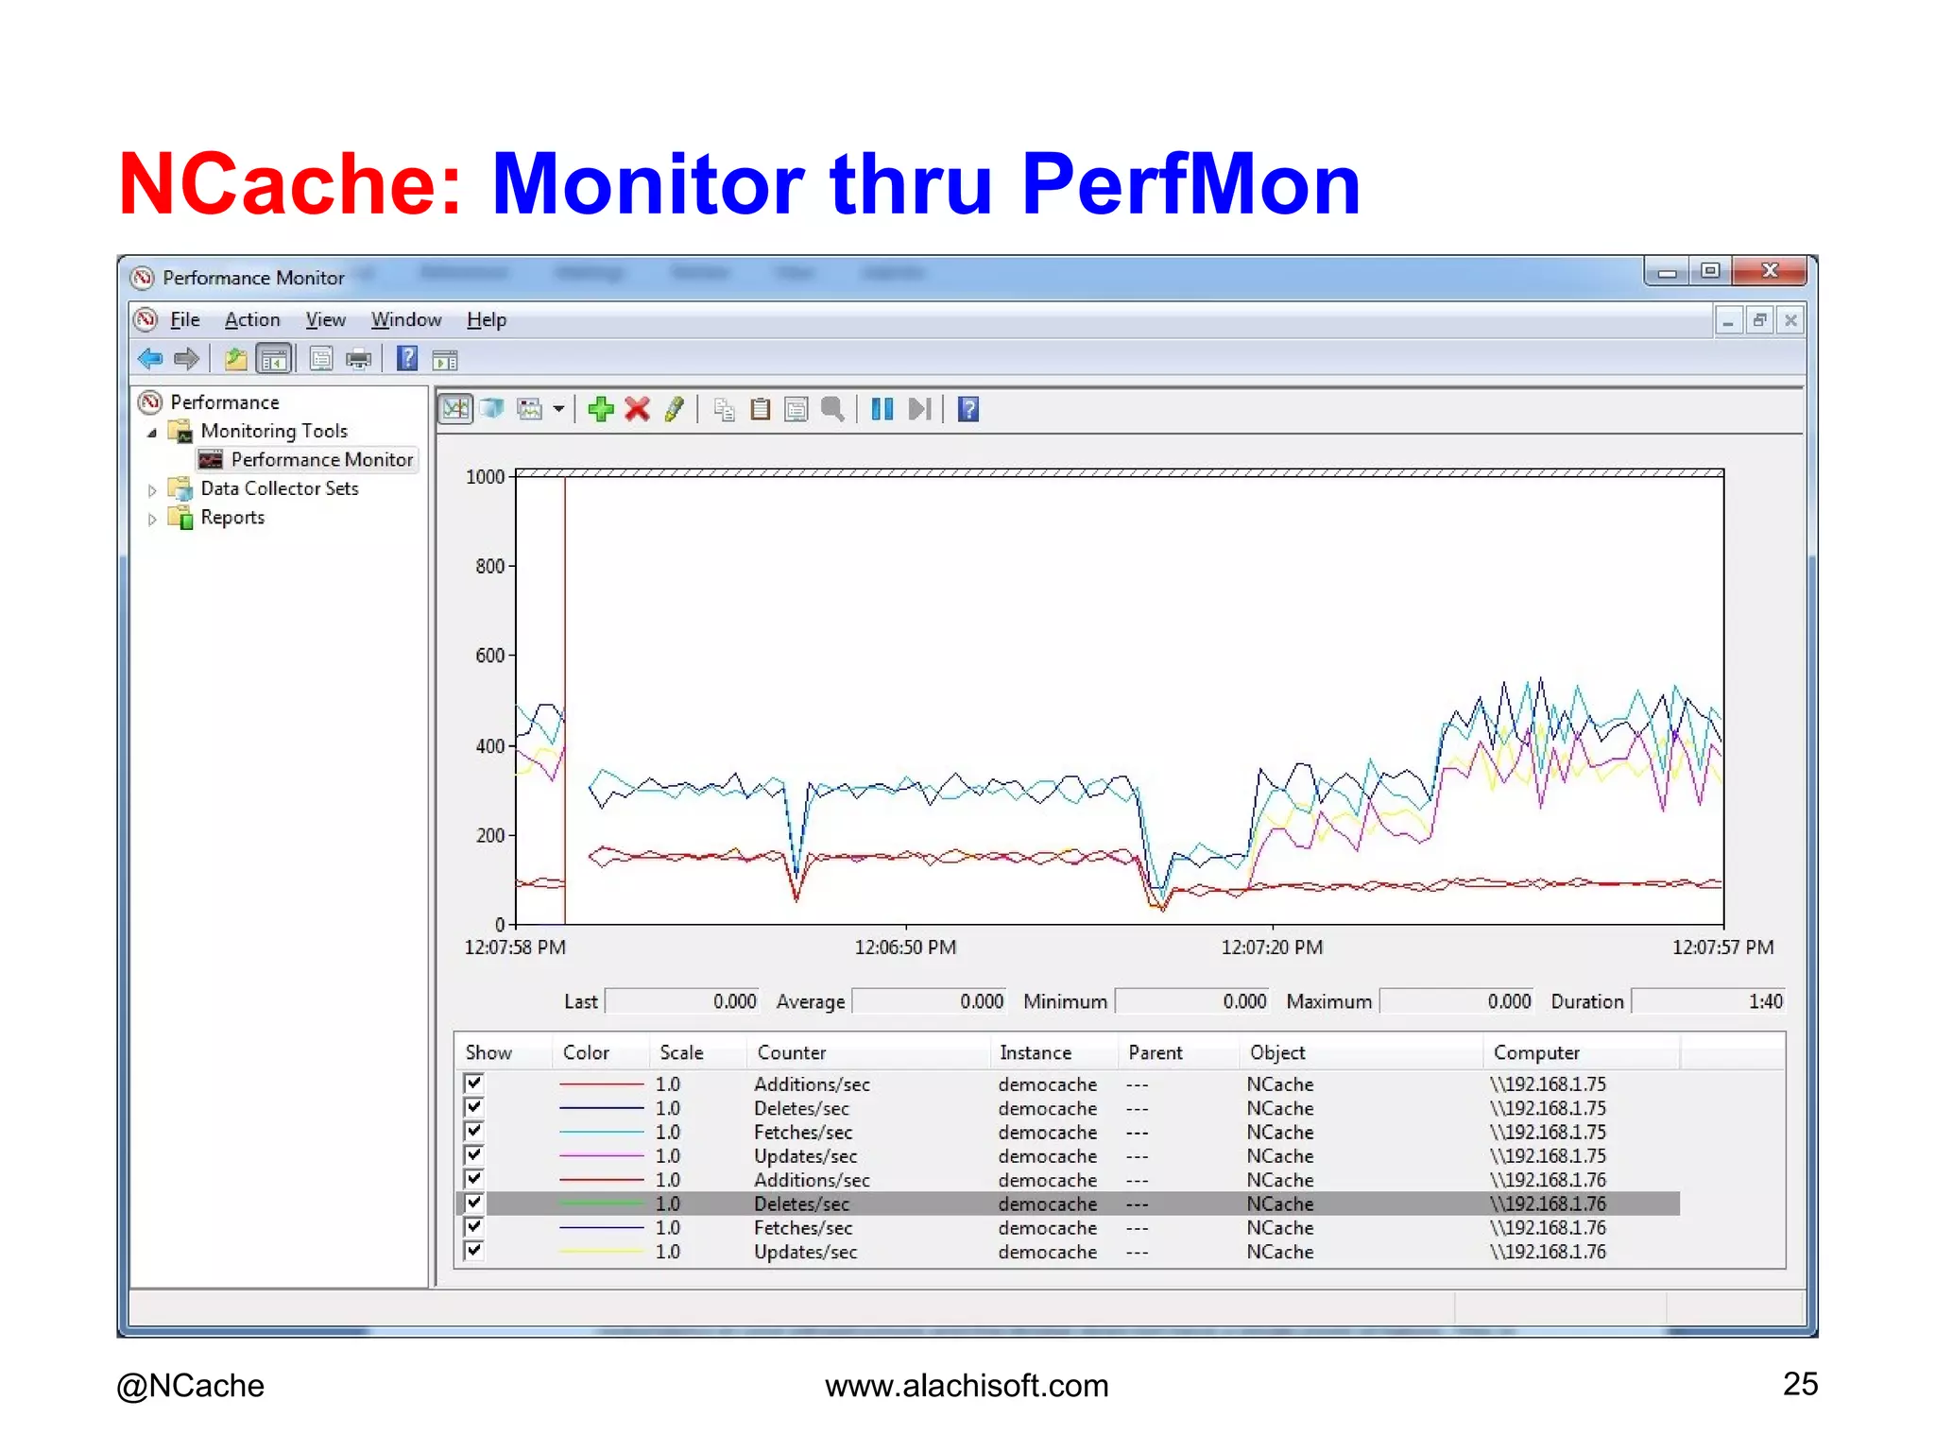The image size is (1935, 1451).
Task: Click red X Delete counter icon
Action: point(638,409)
